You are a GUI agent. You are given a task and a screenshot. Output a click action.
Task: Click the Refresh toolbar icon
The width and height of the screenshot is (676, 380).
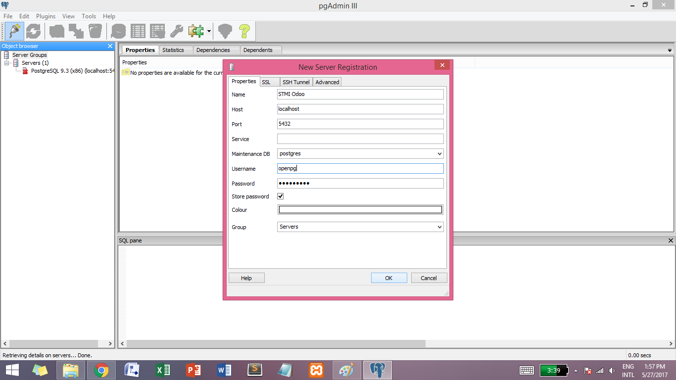[x=33, y=31]
